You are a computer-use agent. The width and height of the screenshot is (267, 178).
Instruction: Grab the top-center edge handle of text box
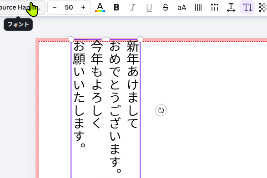pos(106,40)
